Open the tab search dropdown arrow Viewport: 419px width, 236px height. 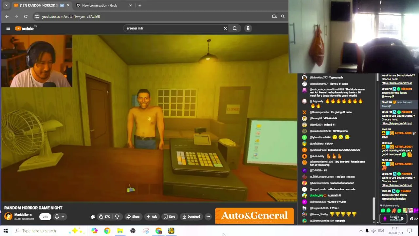pos(6,5)
